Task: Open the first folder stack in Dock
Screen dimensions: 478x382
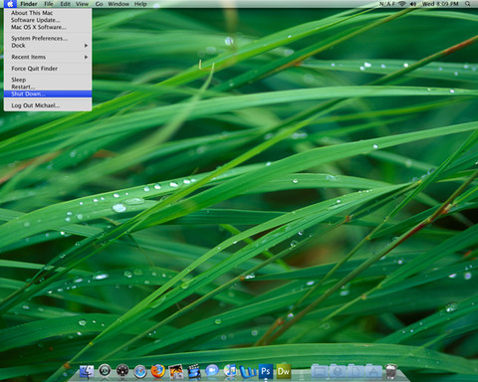Action: click(x=320, y=371)
